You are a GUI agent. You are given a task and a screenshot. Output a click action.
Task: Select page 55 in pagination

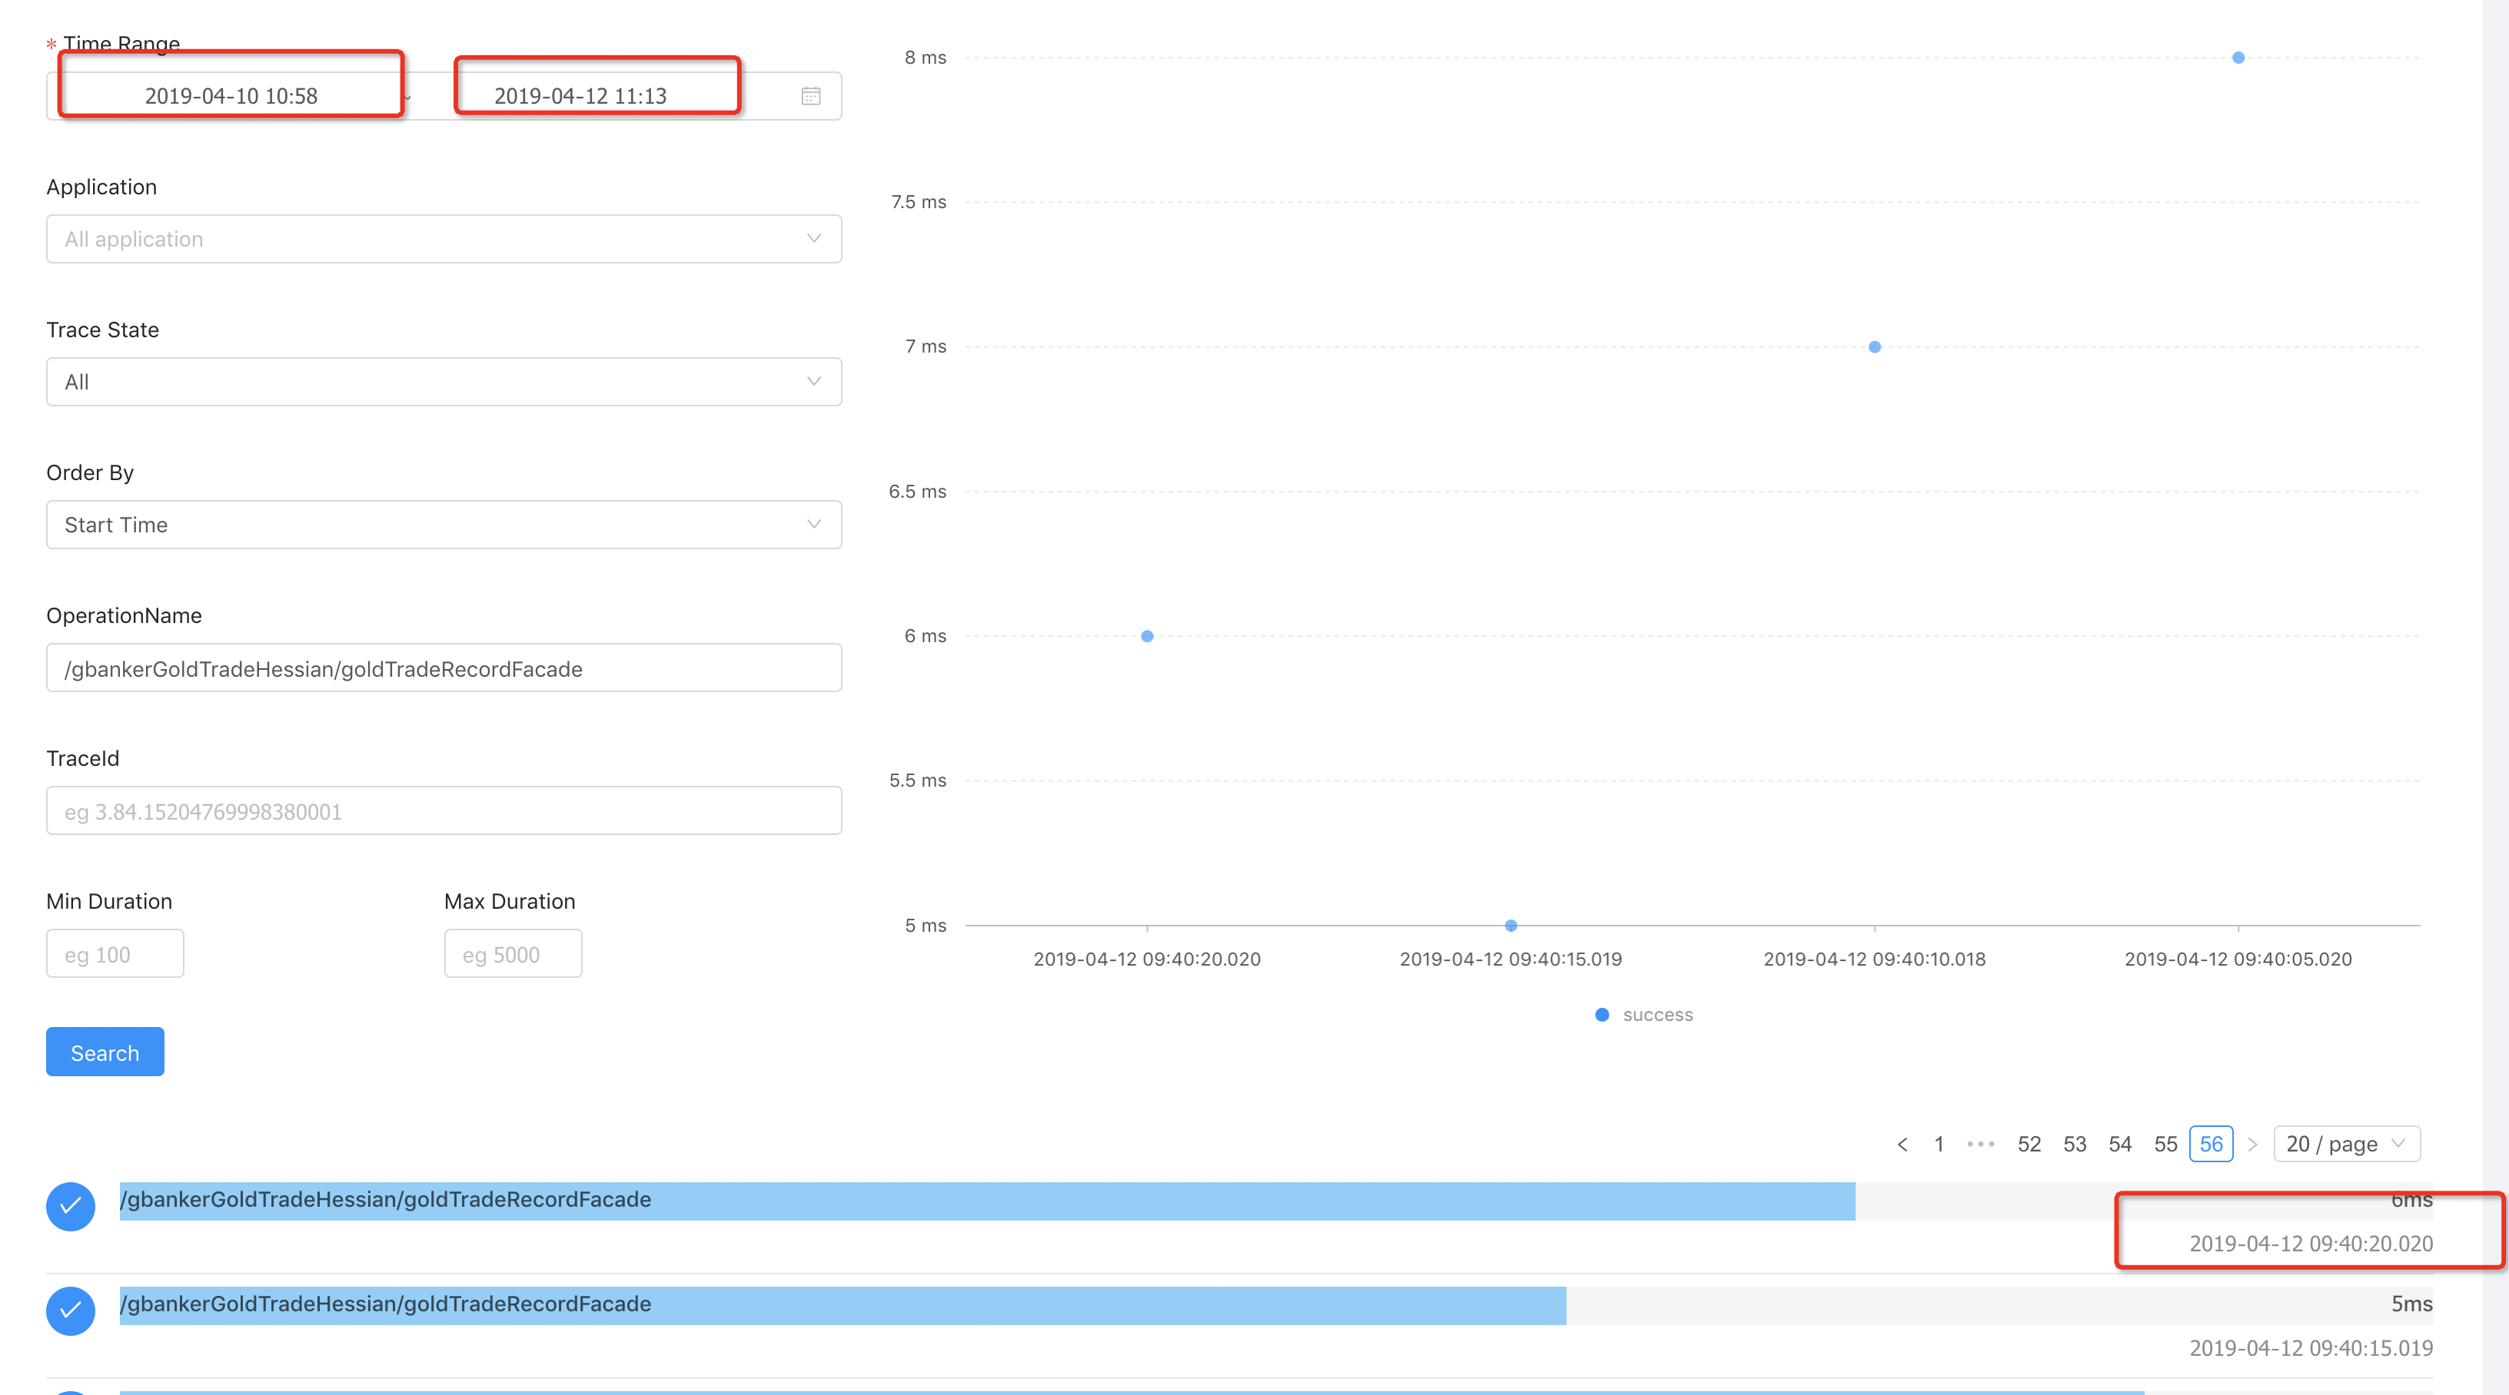click(x=2165, y=1144)
